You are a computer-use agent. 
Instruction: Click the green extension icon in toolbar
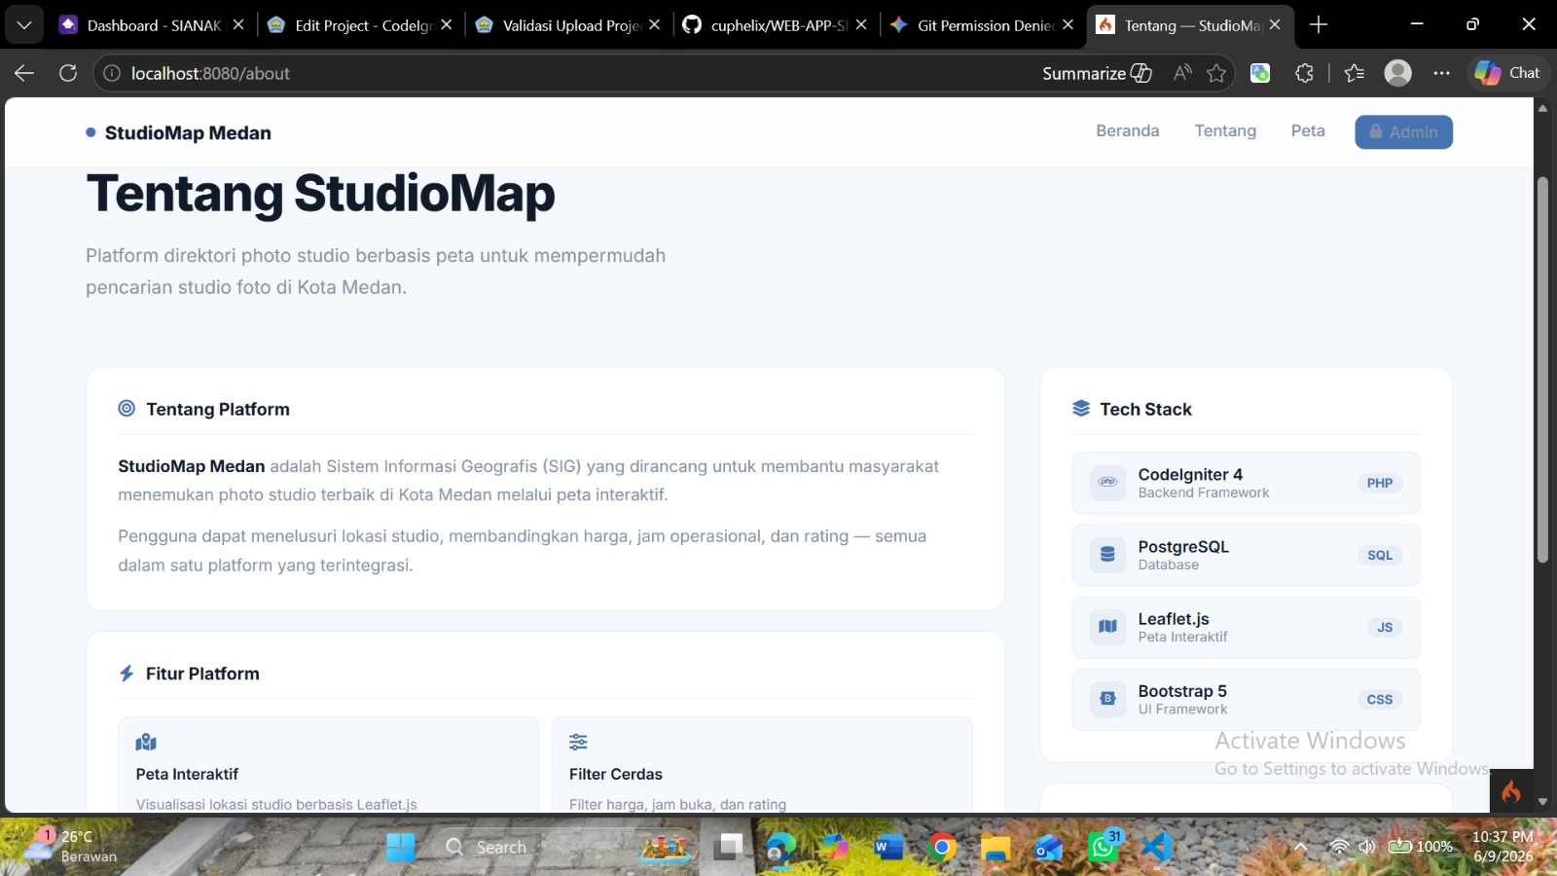[x=1260, y=73]
